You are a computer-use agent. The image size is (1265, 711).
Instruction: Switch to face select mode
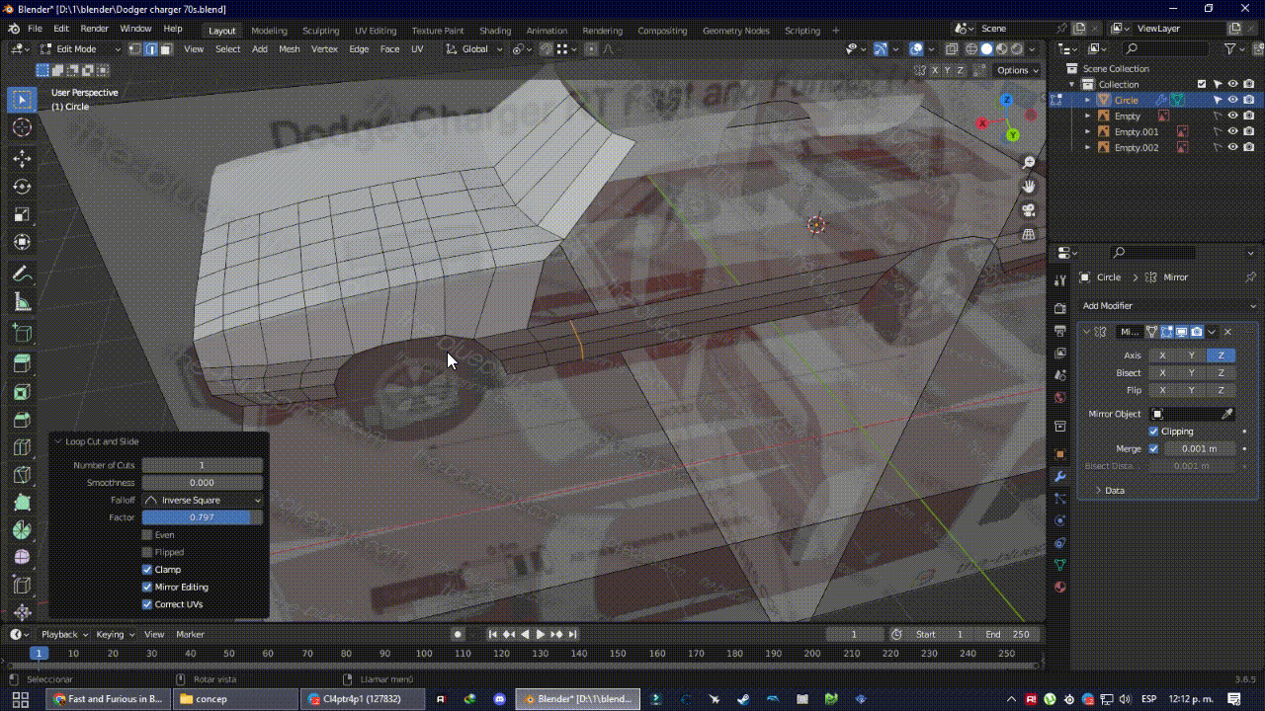coord(166,48)
